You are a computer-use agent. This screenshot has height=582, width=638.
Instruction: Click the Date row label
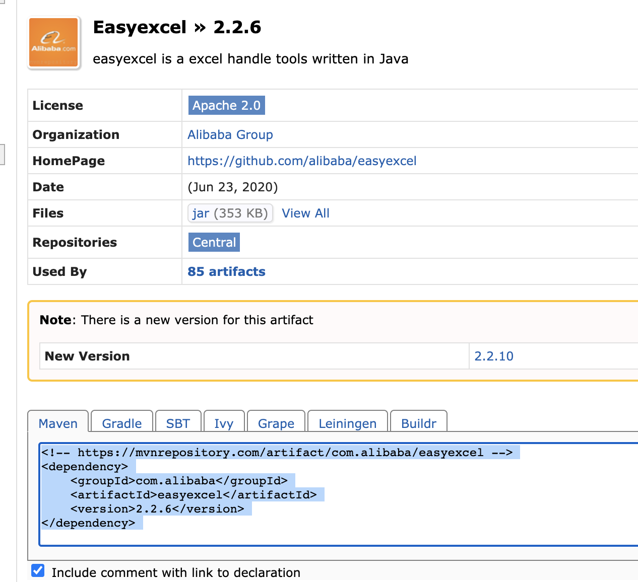click(x=48, y=187)
